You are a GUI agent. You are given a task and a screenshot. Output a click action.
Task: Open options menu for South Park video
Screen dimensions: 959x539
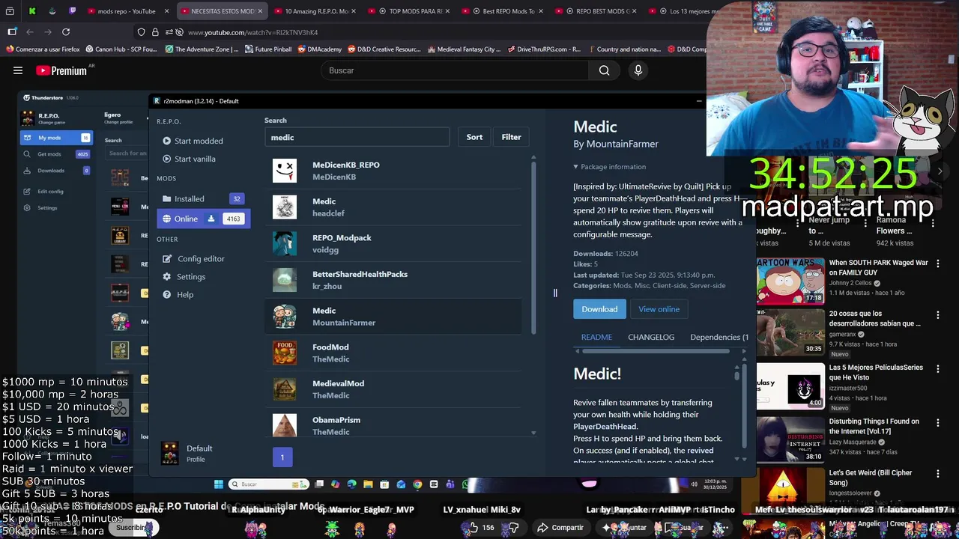937,263
